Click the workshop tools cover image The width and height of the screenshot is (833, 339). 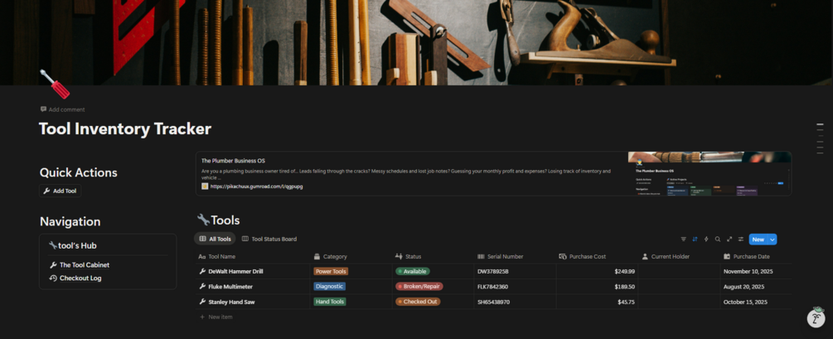(x=416, y=42)
